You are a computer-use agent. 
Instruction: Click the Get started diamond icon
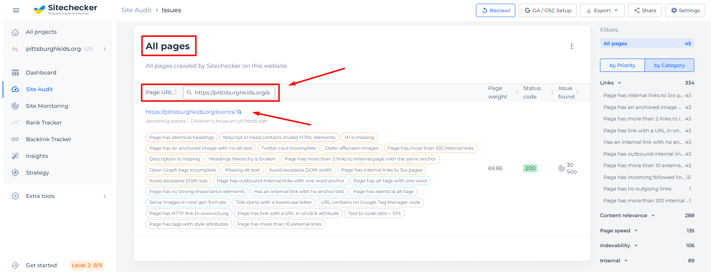pos(15,265)
